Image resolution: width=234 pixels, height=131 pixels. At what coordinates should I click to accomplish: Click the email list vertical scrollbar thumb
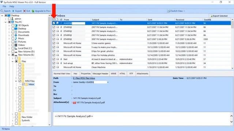(x=232, y=24)
